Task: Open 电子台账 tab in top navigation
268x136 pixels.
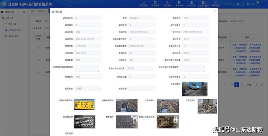Action: coord(191,4)
